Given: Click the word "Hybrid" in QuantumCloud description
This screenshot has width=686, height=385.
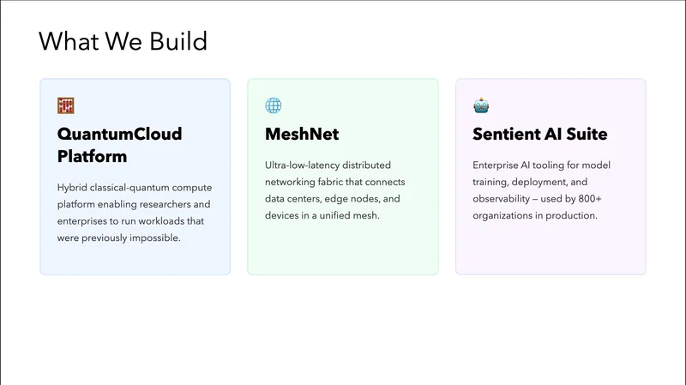Looking at the screenshot, I should [x=75, y=187].
